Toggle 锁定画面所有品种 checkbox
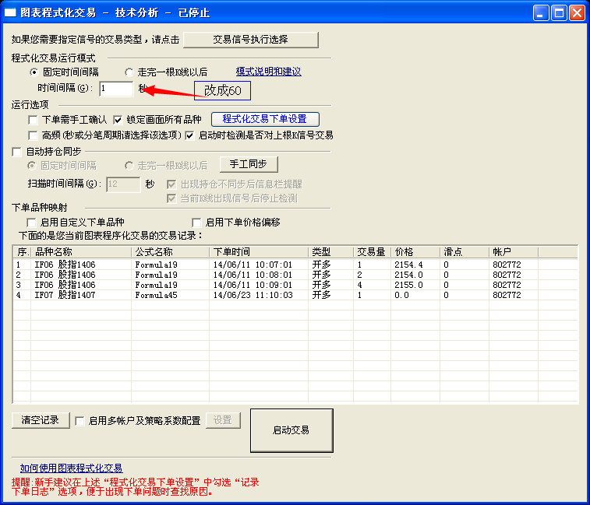 coord(118,120)
